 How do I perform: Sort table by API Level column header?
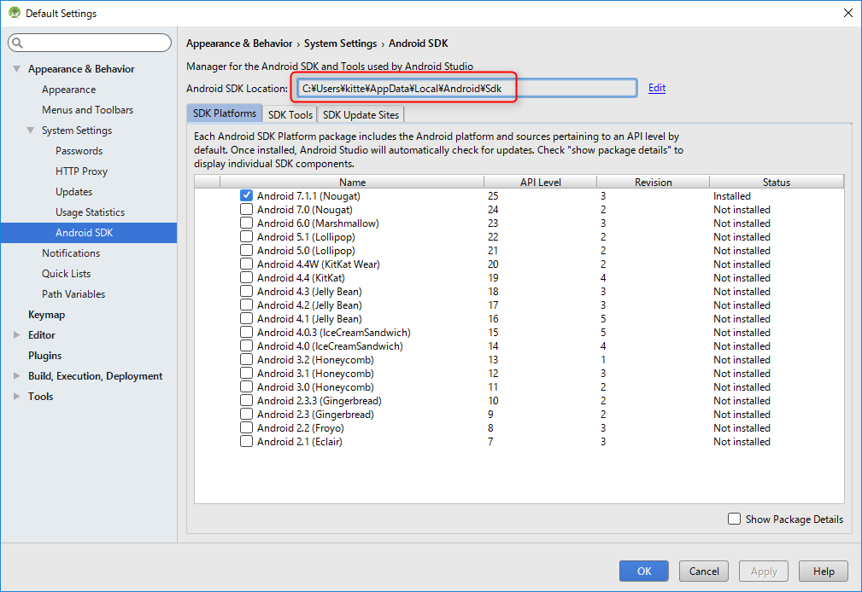(541, 182)
